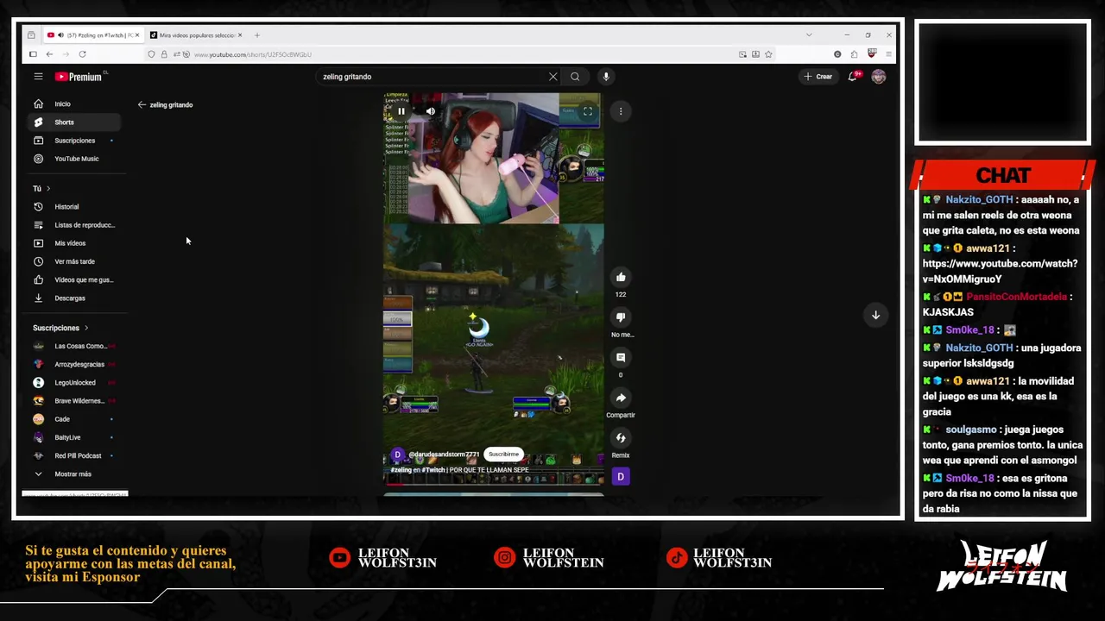Open the 'Las Cosas Como...' channel subscription
This screenshot has width=1105, height=621.
click(x=76, y=346)
